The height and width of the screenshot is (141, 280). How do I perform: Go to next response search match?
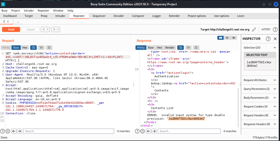(x=154, y=131)
